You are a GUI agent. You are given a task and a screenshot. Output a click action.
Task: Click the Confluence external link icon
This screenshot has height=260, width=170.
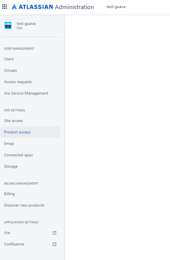point(54,244)
